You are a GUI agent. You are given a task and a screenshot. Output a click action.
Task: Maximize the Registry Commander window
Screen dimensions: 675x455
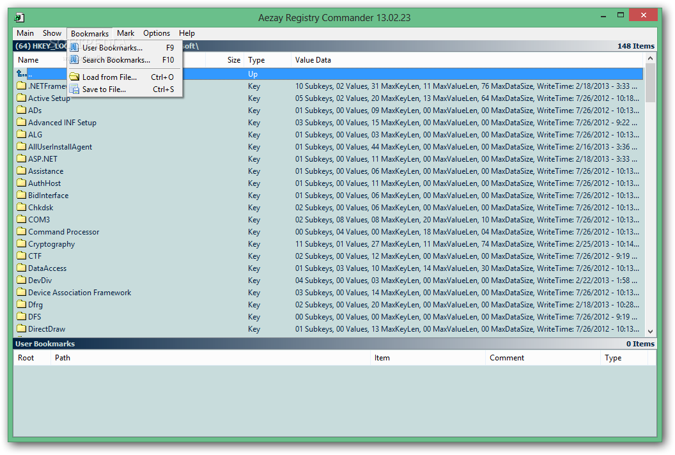pyautogui.click(x=620, y=15)
